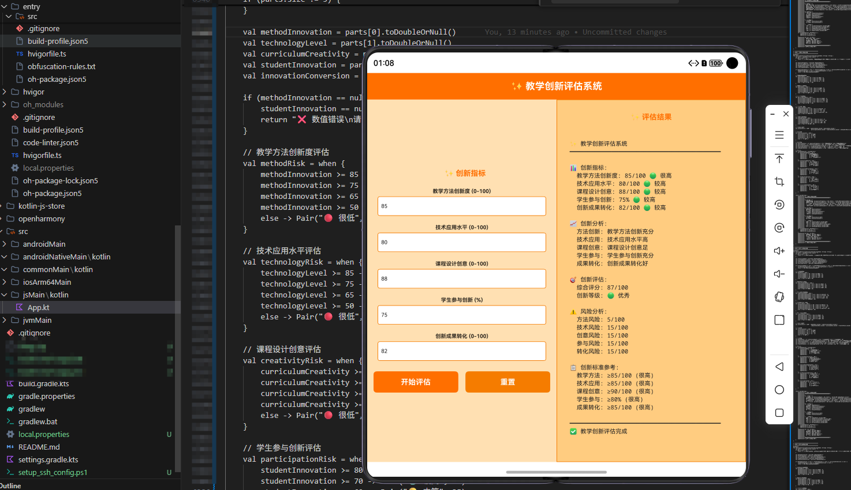Click the comment '// 教学方法创新度评估'
The height and width of the screenshot is (490, 851).
[286, 152]
